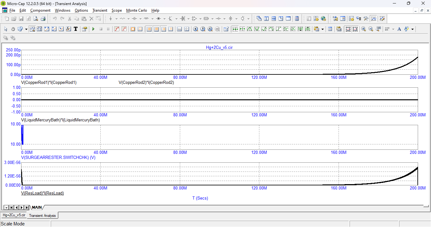Click the print preview icon
This screenshot has height=227, width=431.
pyautogui.click(x=36, y=19)
